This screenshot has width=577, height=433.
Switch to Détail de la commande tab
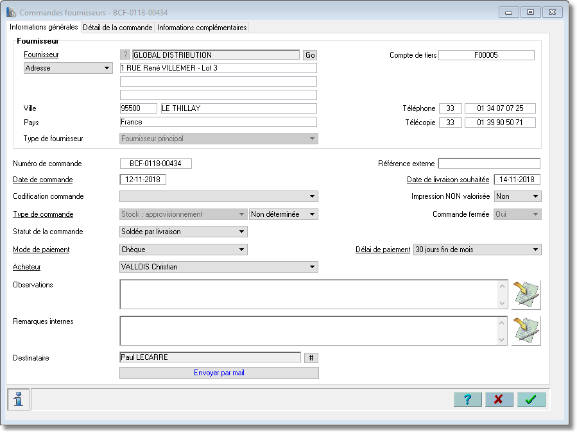tap(117, 28)
